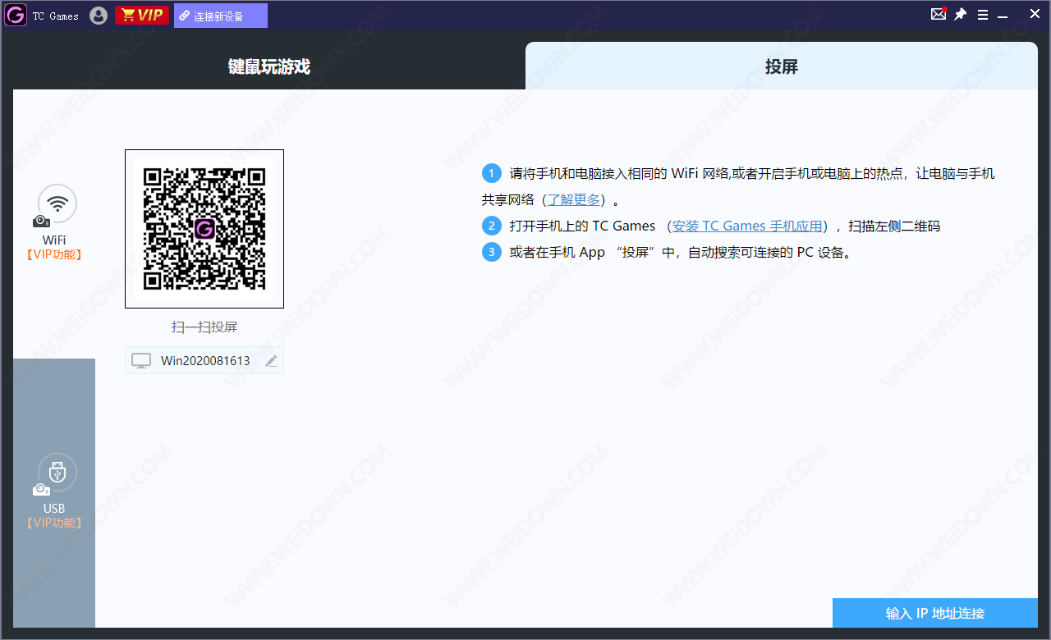Image resolution: width=1051 pixels, height=640 pixels.
Task: Open 安装 TC Games 手机应用 link
Action: pyautogui.click(x=747, y=226)
